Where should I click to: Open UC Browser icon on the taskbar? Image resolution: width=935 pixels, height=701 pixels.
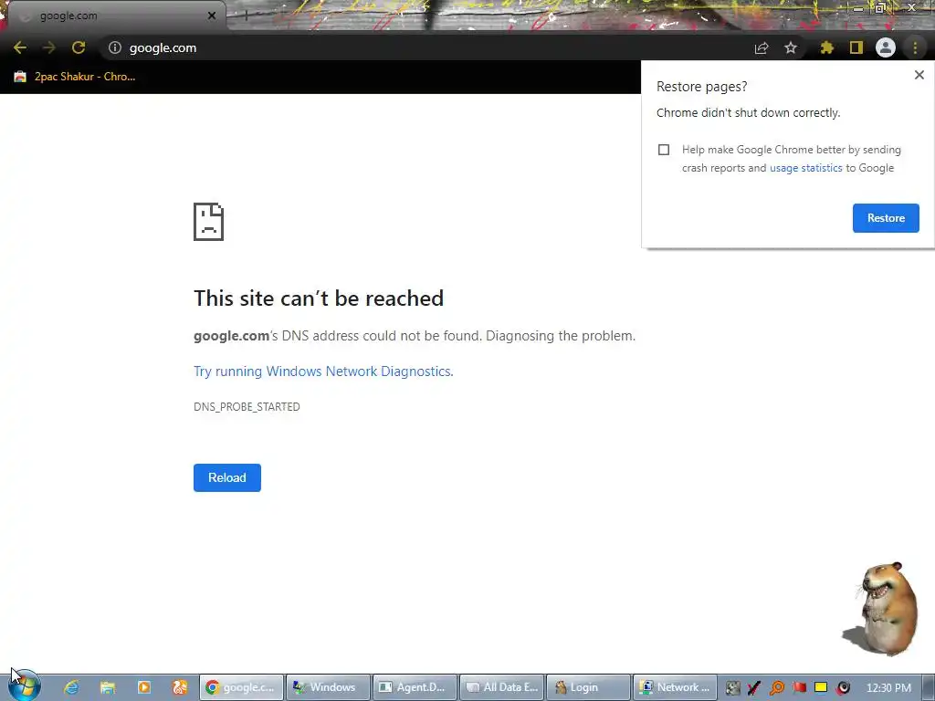[180, 687]
